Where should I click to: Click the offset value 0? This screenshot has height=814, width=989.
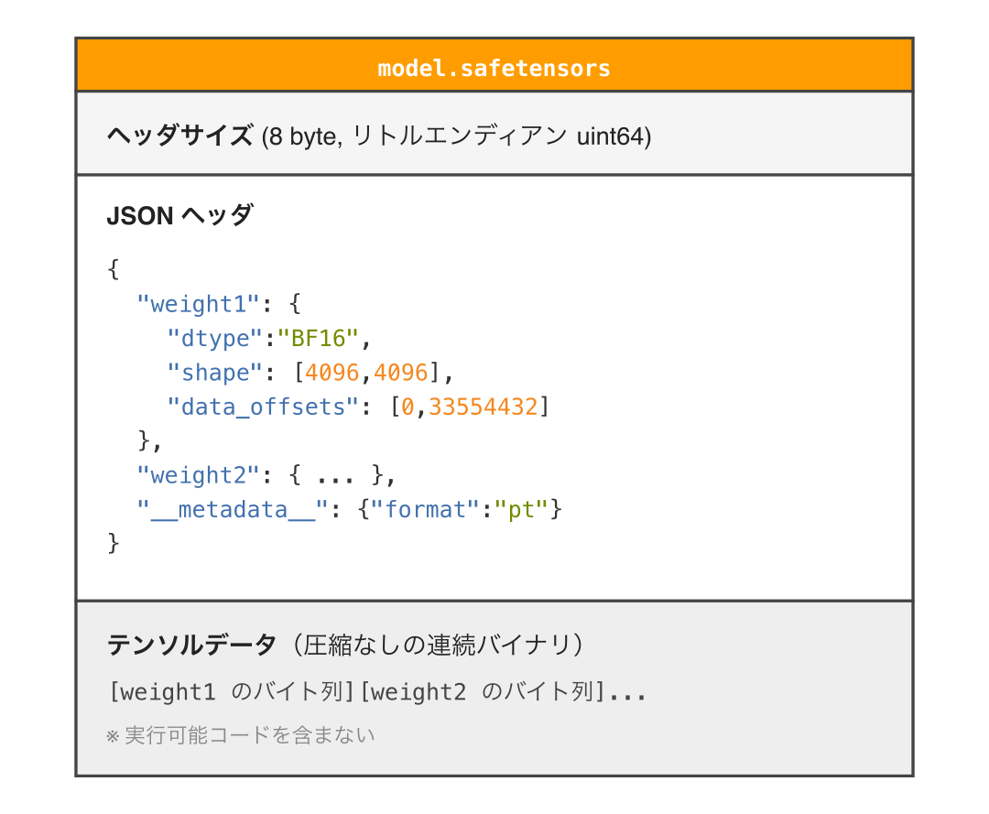click(x=405, y=407)
